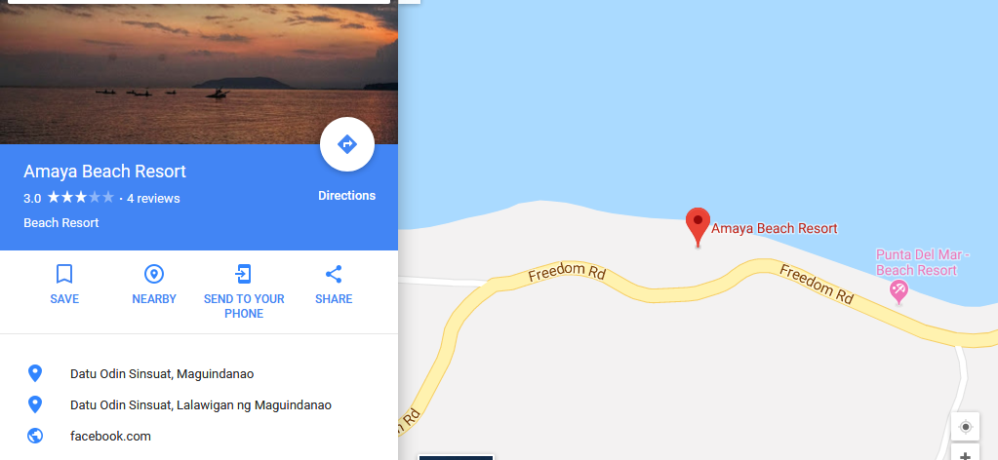The width and height of the screenshot is (998, 460).
Task: Click the round Directions arrow icon
Action: (x=347, y=144)
